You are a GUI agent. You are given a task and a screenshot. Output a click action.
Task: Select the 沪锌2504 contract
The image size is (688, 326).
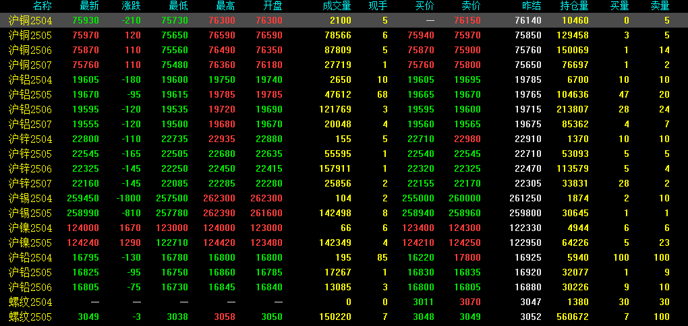coord(30,139)
